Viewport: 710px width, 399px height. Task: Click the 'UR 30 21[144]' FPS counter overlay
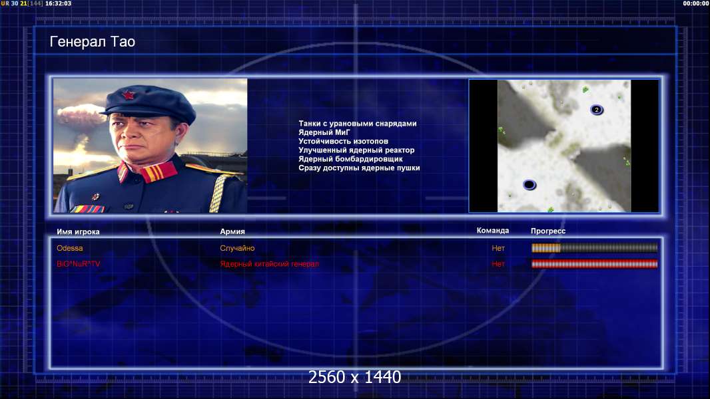pyautogui.click(x=22, y=3)
